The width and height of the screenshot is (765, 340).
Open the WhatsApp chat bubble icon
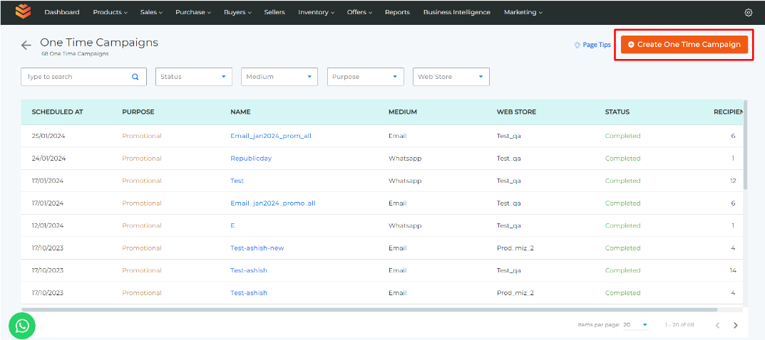pos(22,325)
